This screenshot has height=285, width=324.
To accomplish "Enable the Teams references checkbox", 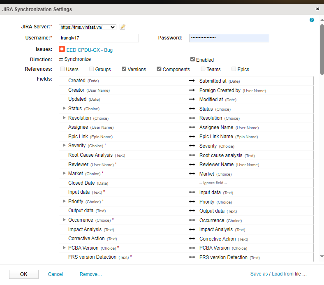I will coord(203,69).
